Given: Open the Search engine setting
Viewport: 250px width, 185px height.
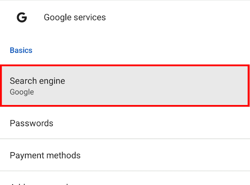Looking at the screenshot, I should (125, 85).
